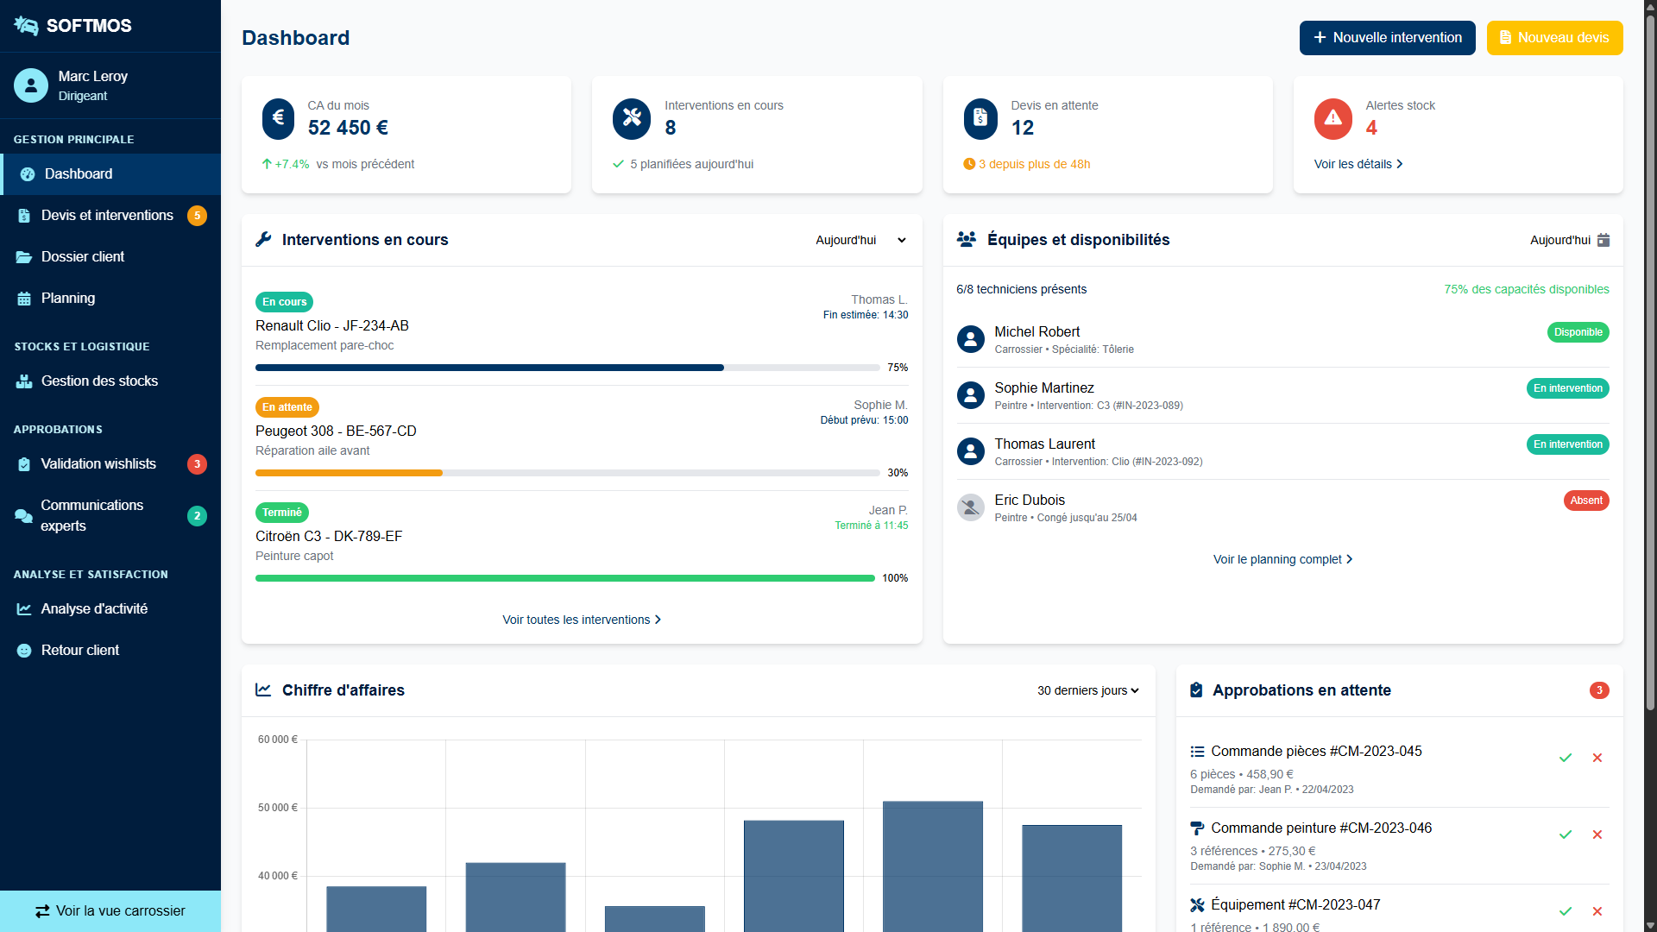The height and width of the screenshot is (932, 1657).
Task: Expand the 30 derniers jours period selector
Action: tap(1087, 690)
